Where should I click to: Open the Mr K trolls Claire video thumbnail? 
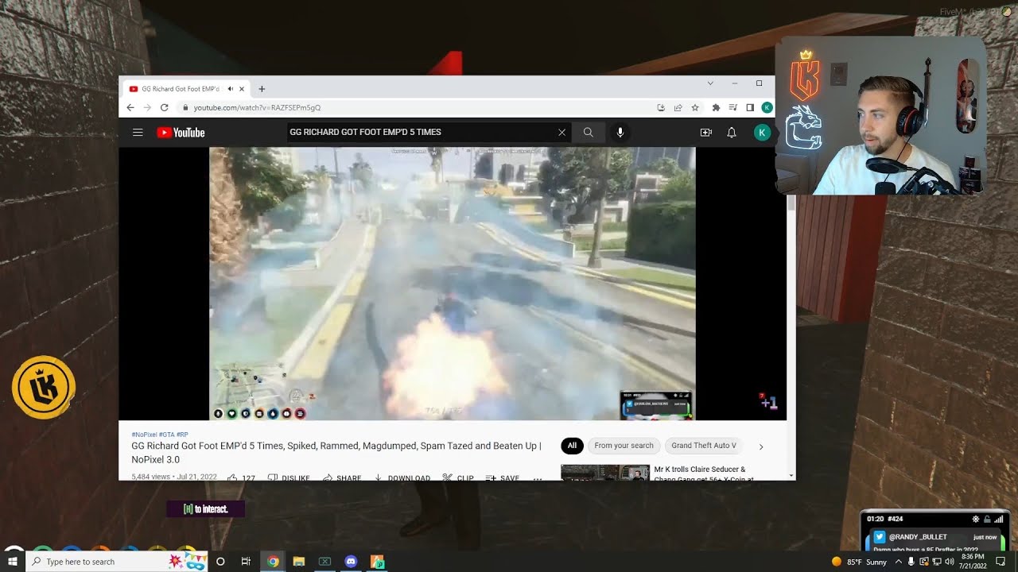[x=604, y=473]
